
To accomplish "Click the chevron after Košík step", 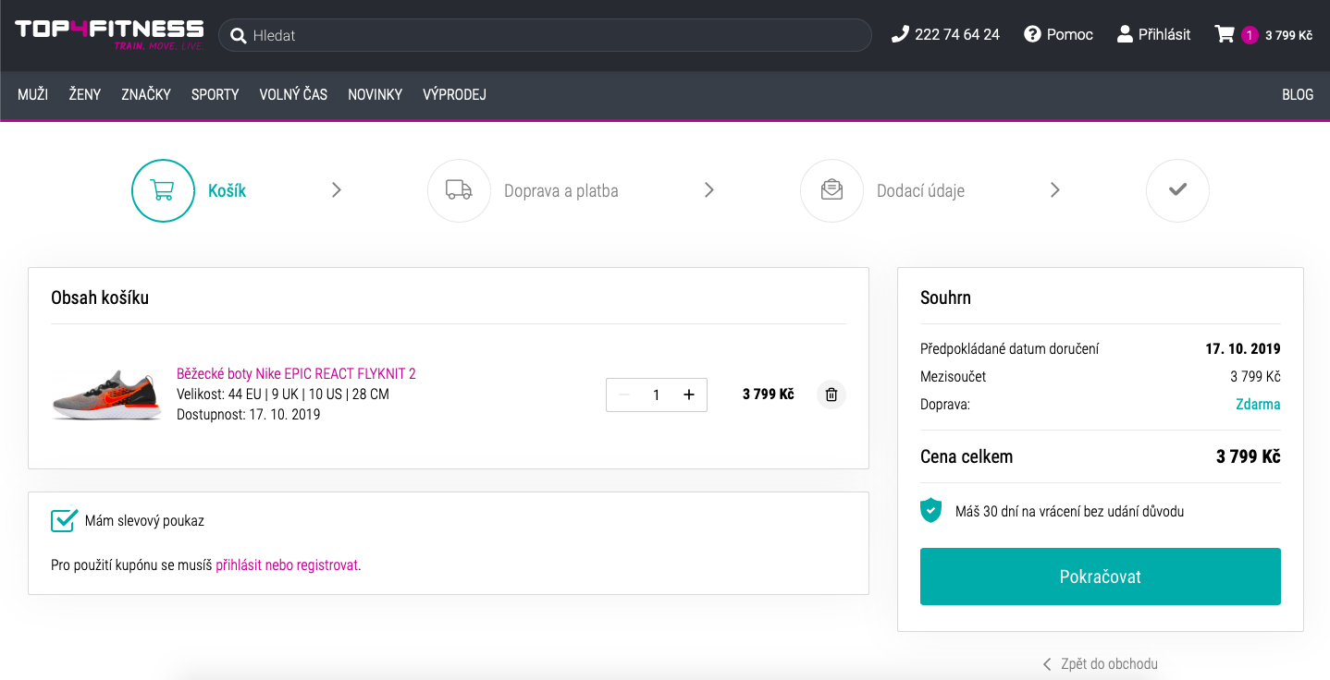I will click(x=337, y=189).
